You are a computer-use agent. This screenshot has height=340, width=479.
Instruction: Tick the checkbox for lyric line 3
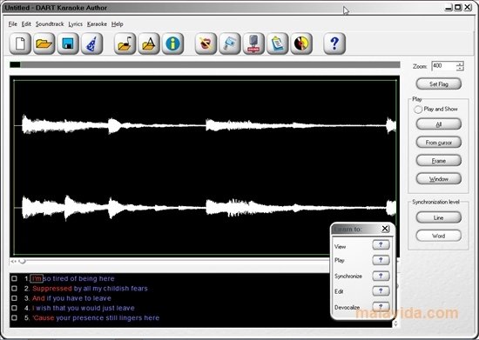pos(14,298)
